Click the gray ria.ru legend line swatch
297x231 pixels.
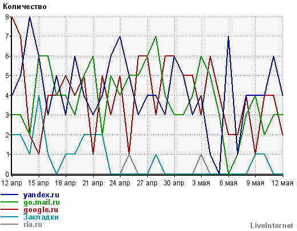tap(10, 224)
